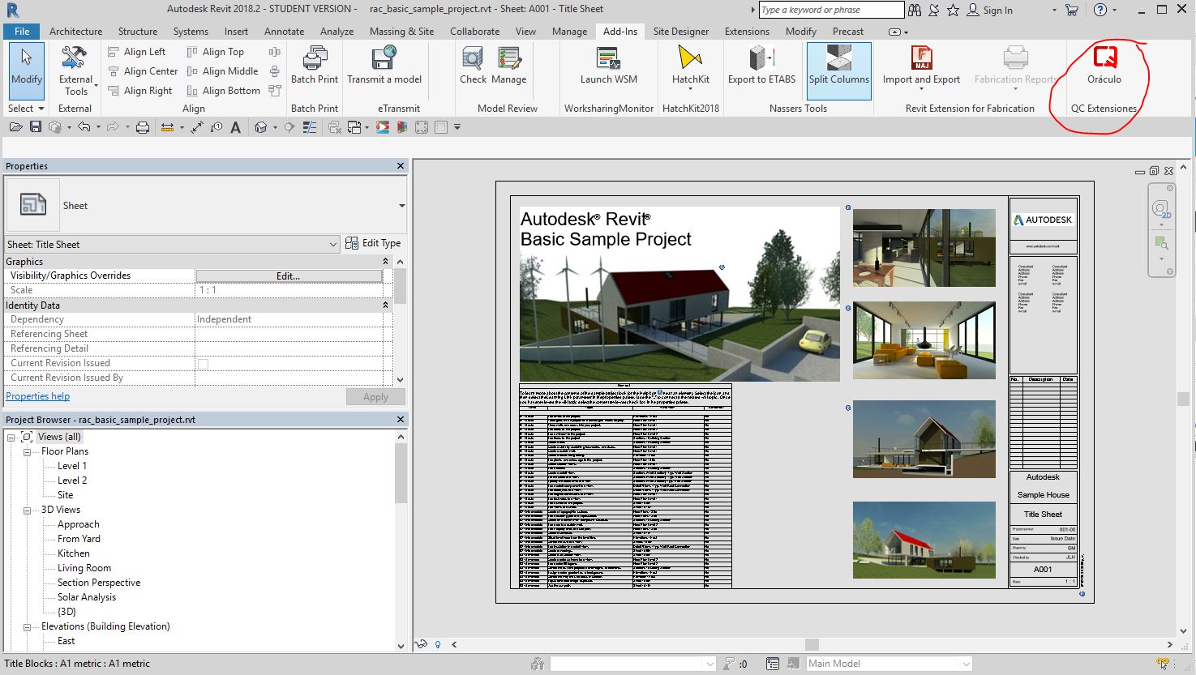Save project with the floppy disk icon
This screenshot has height=675, width=1196.
click(35, 127)
